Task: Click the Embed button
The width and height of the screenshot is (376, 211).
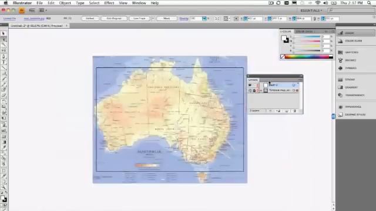Action: [x=90, y=18]
